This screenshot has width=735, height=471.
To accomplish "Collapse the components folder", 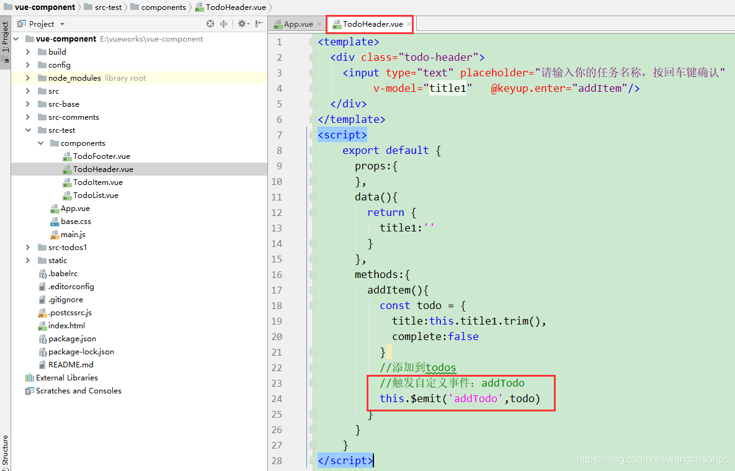I will pos(41,143).
